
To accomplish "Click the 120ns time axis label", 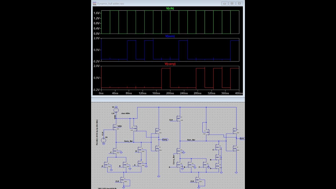I will (143, 93).
